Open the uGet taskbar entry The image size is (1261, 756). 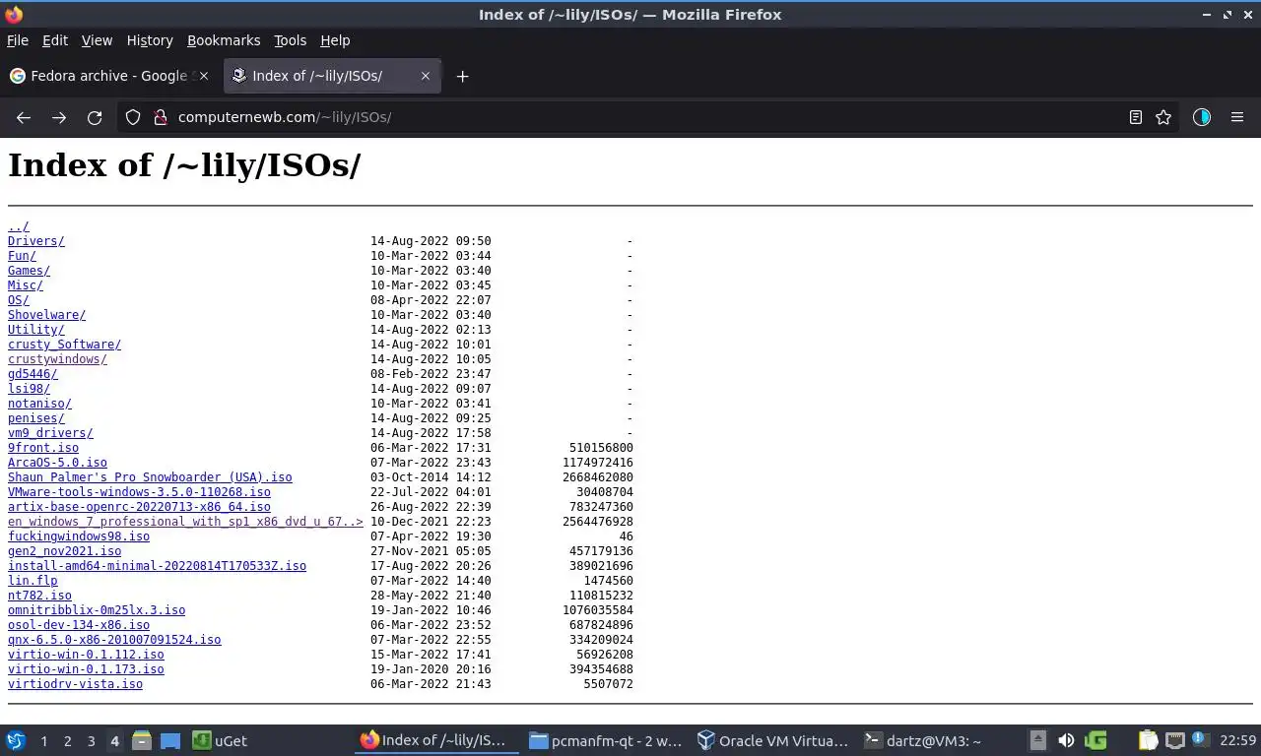220,740
